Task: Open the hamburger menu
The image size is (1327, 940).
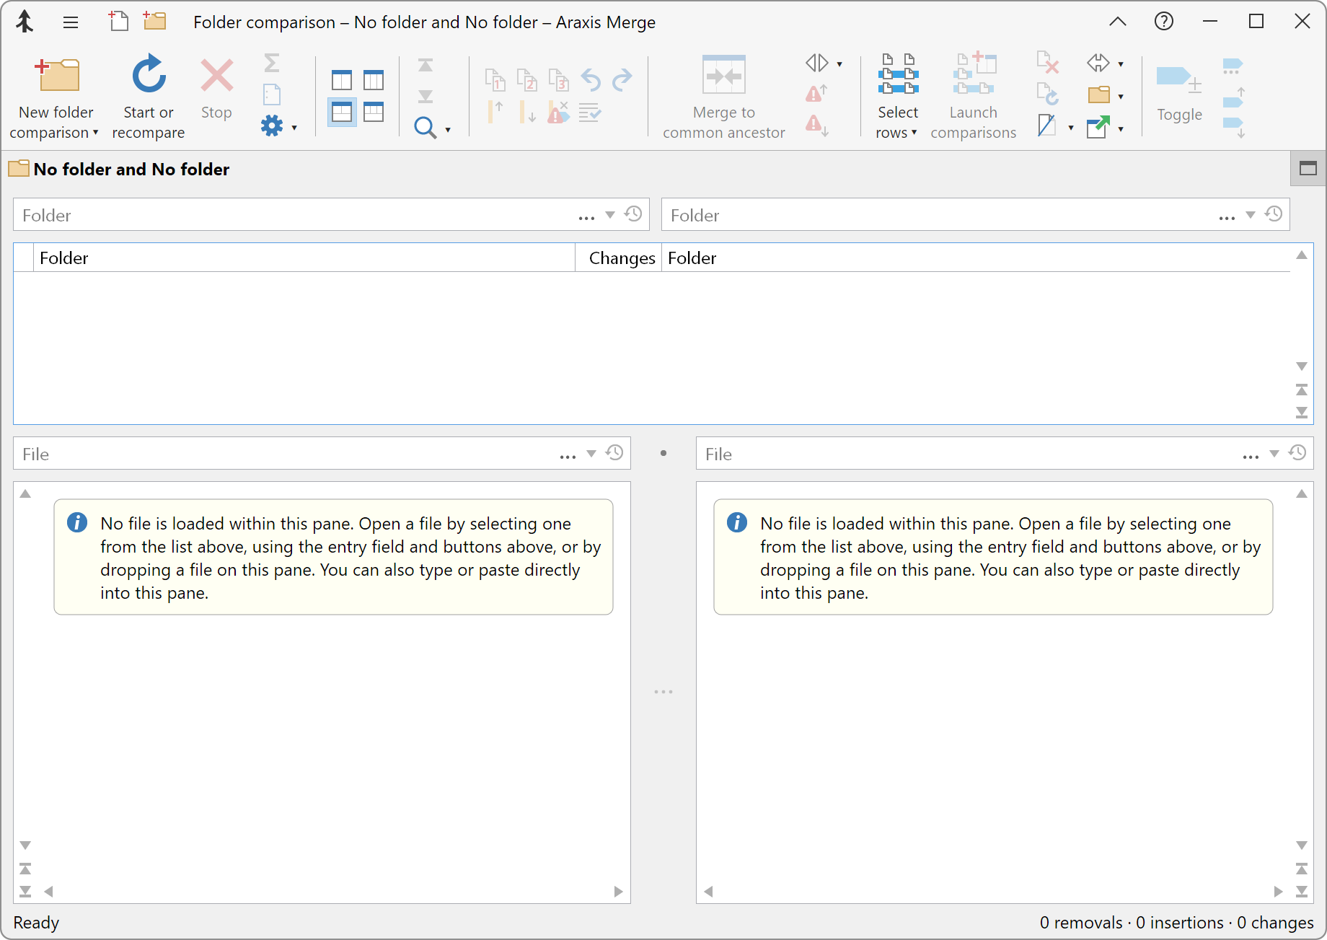Action: click(71, 22)
